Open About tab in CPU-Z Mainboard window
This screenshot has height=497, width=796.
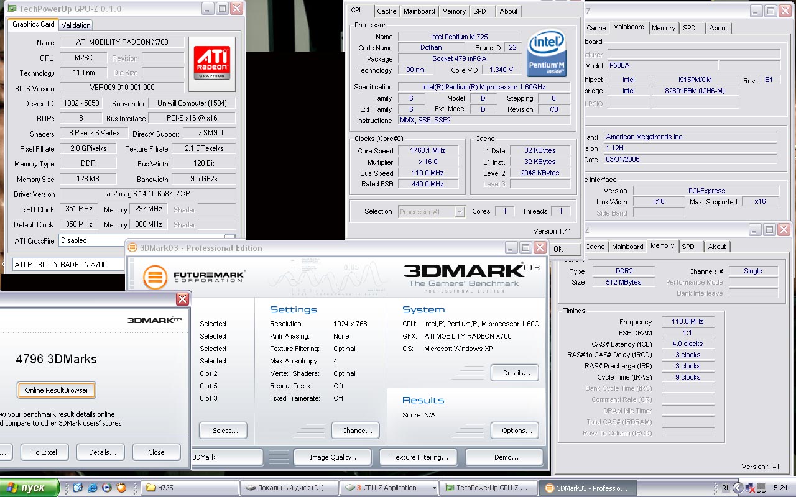718,28
